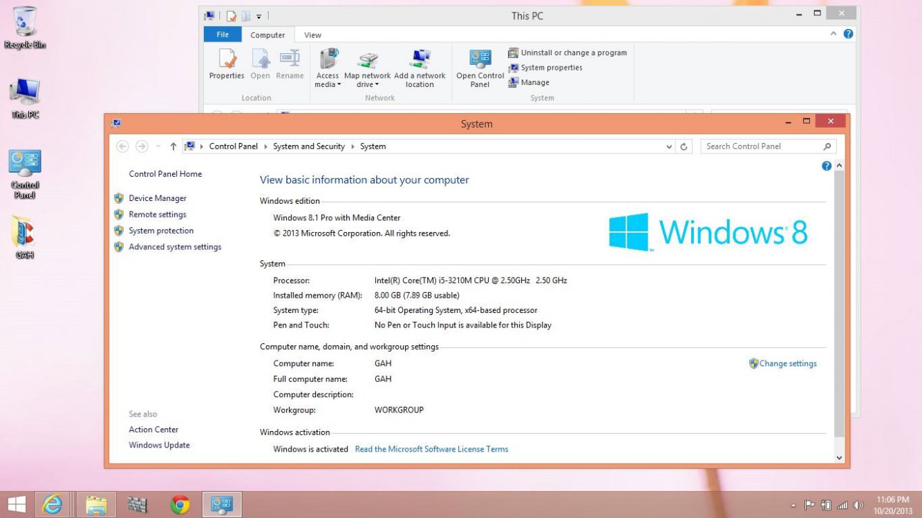Open the recent locations dropdown arrow
This screenshot has width=922, height=518.
158,146
